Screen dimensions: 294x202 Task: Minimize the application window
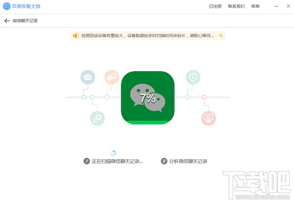tap(276, 6)
